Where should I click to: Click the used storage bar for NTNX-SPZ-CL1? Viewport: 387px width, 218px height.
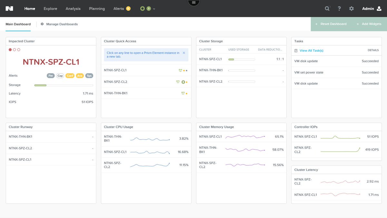click(242, 59)
